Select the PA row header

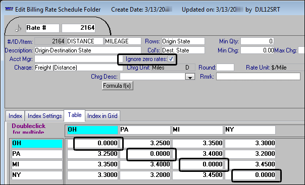[37, 154]
